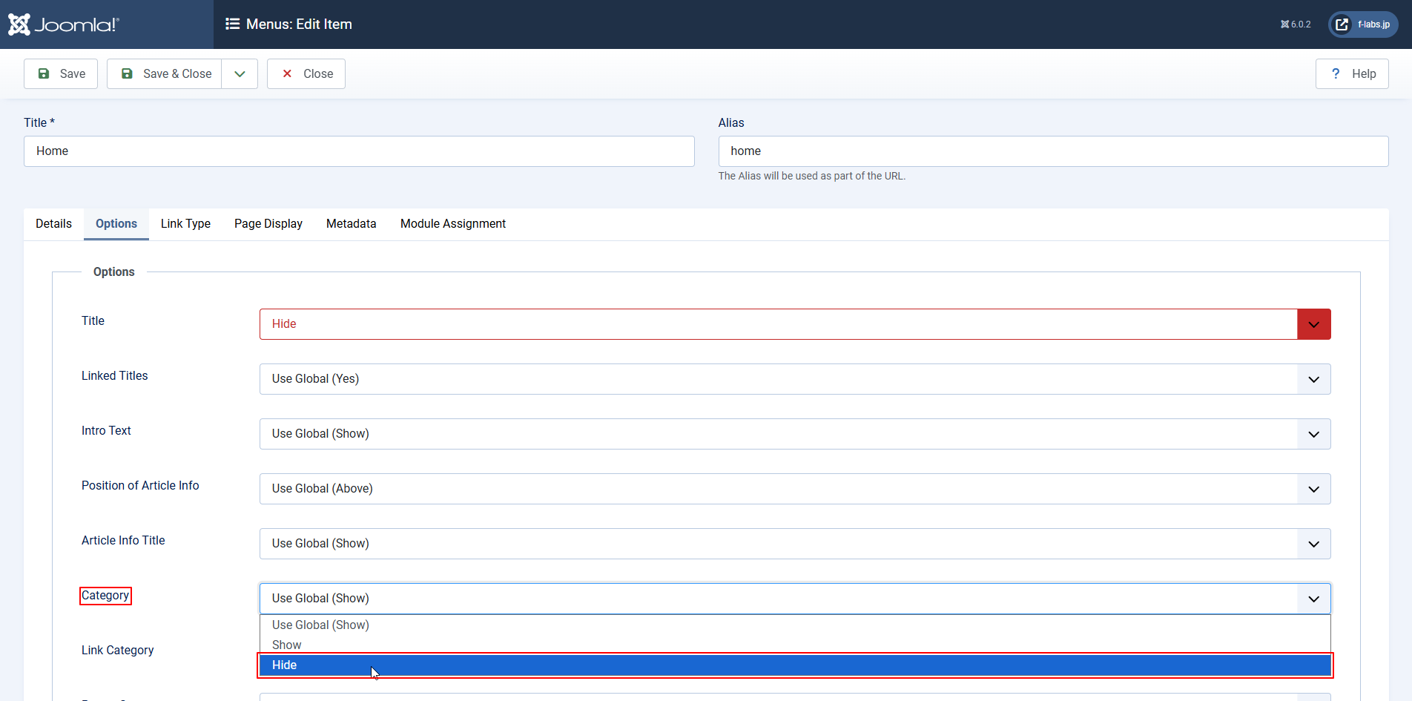Click the Close button with X icon

(x=306, y=74)
